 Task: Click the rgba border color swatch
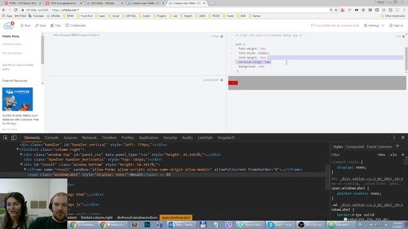(345, 219)
